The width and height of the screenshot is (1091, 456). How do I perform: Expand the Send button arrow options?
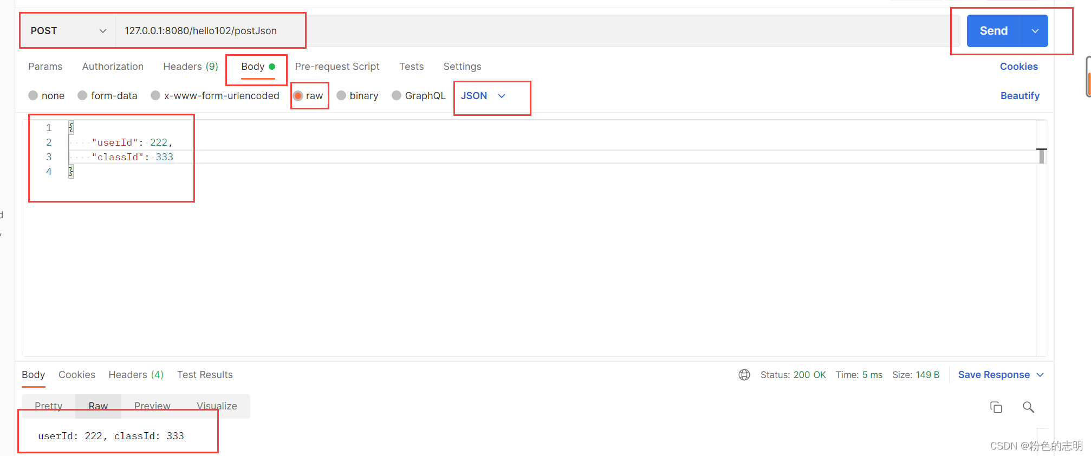click(1035, 31)
